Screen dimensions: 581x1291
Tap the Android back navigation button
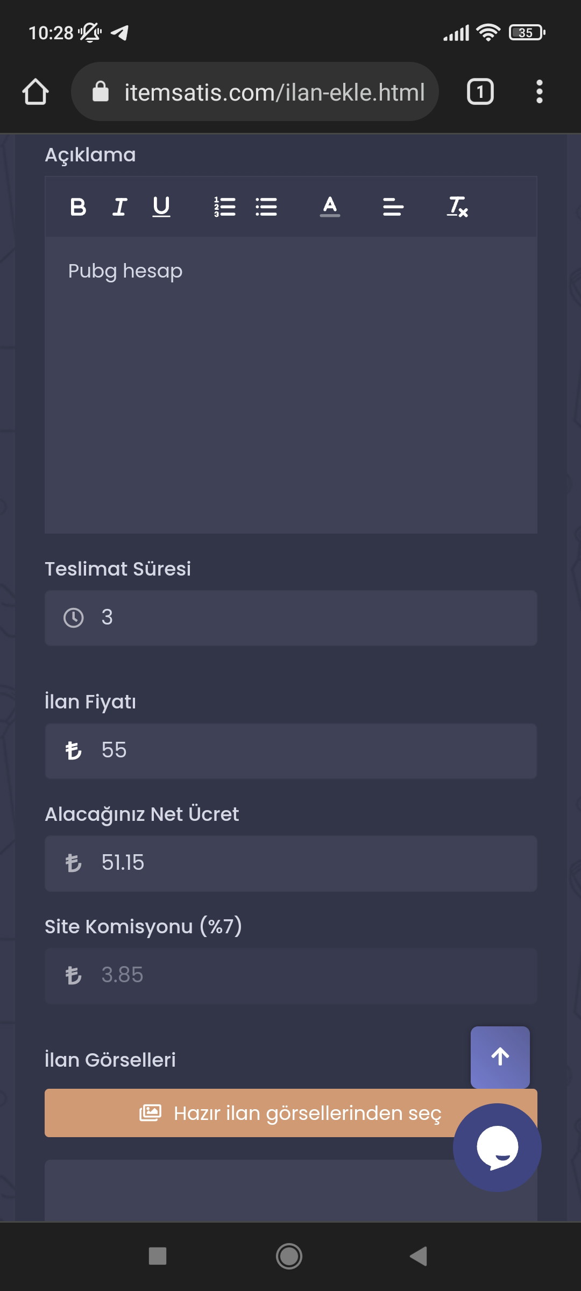pyautogui.click(x=419, y=1257)
